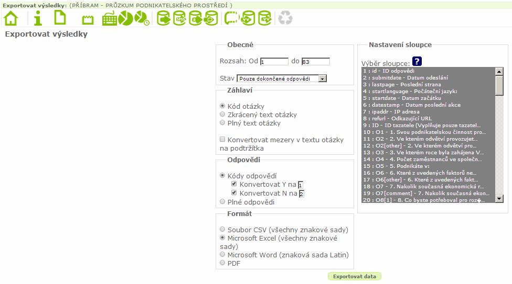The height and width of the screenshot is (284, 512).
Task: Open the data entry keyboard icon
Action: (x=110, y=19)
